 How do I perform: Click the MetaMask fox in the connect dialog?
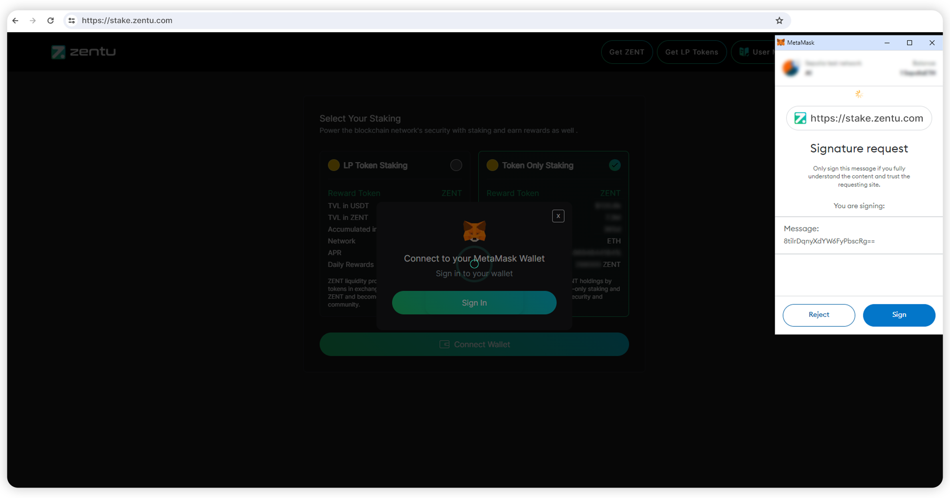pos(474,231)
